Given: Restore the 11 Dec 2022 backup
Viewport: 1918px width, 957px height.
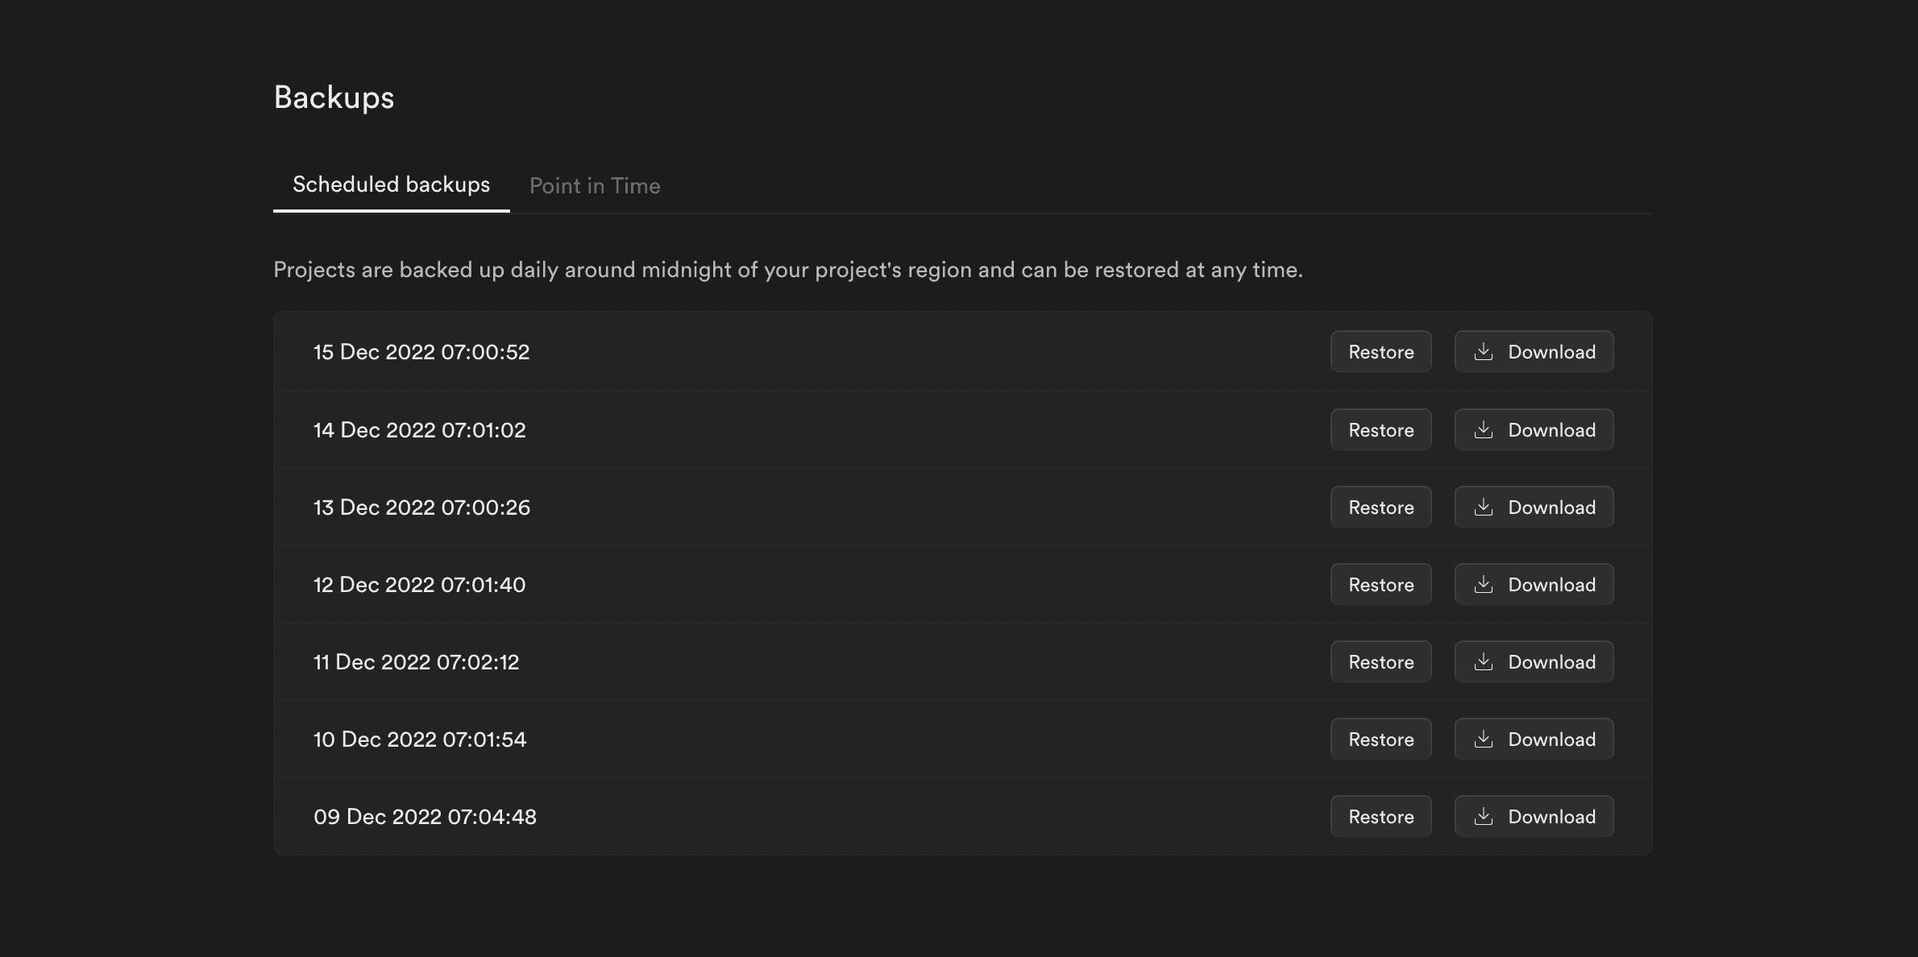Looking at the screenshot, I should pos(1380,661).
